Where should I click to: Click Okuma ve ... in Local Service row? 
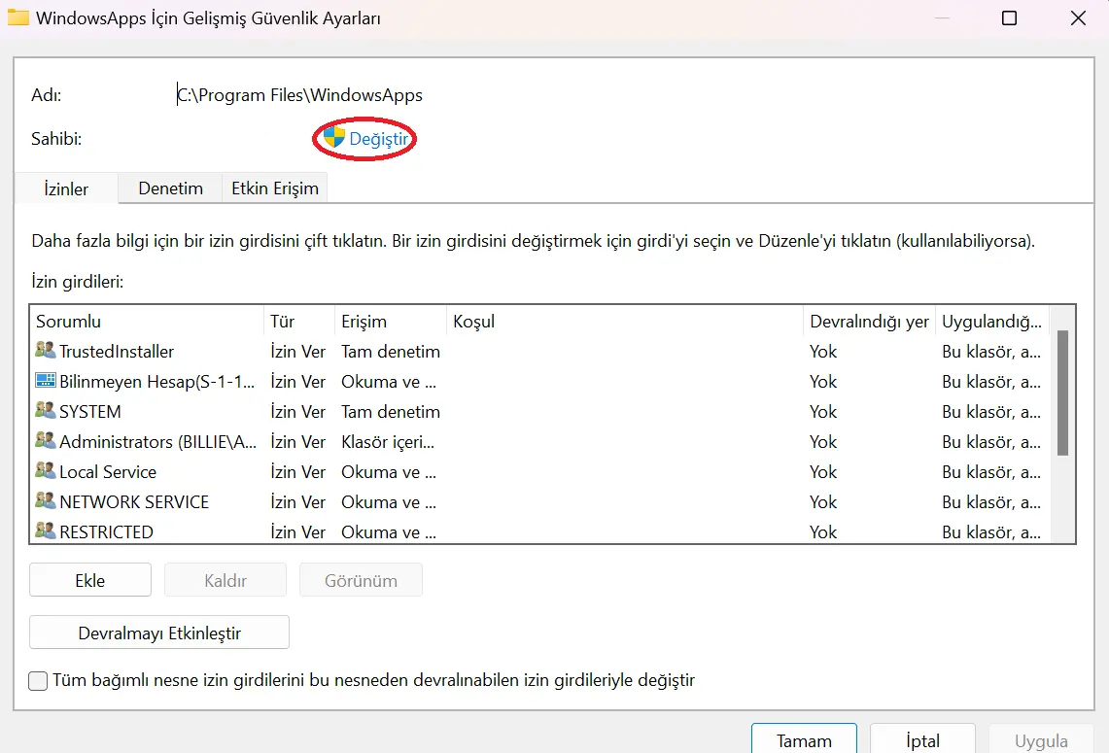388,471
